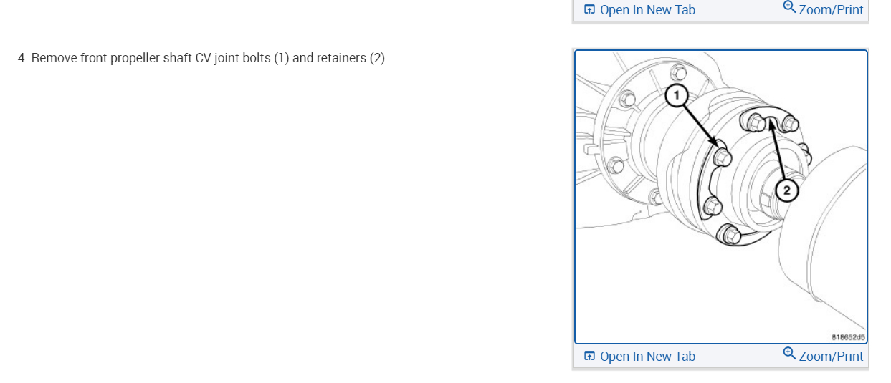Click the upper 'Open In New Tab' link text

click(647, 10)
